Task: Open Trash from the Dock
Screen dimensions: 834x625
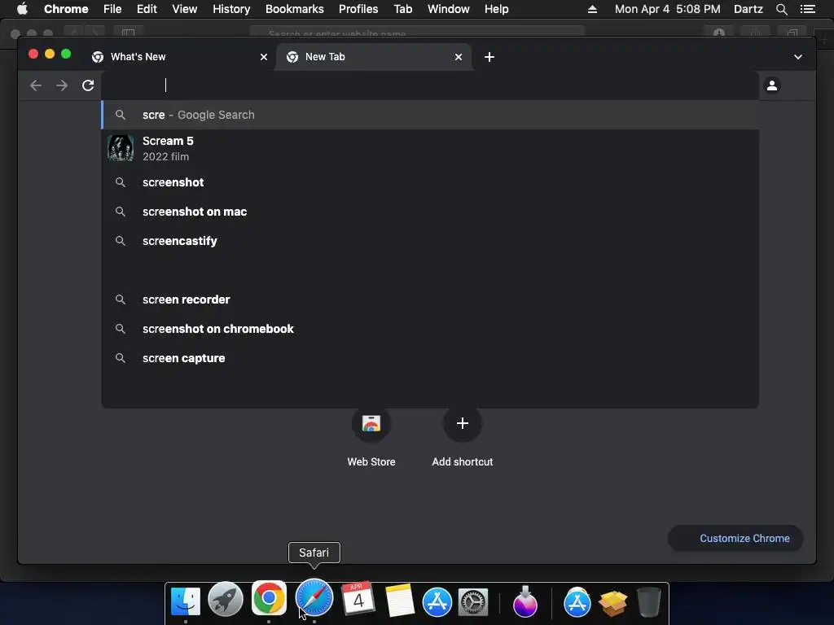Action: 648,601
